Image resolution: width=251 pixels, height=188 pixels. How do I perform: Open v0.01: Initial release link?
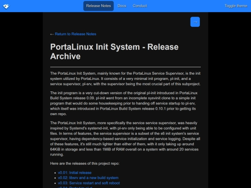tap(74, 173)
